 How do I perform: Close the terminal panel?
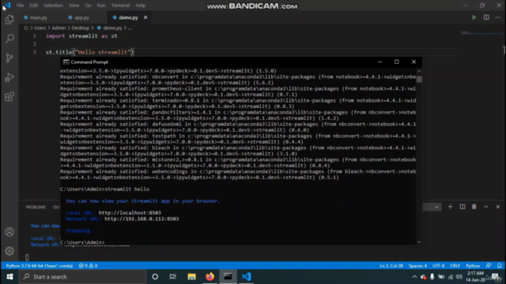[498, 207]
